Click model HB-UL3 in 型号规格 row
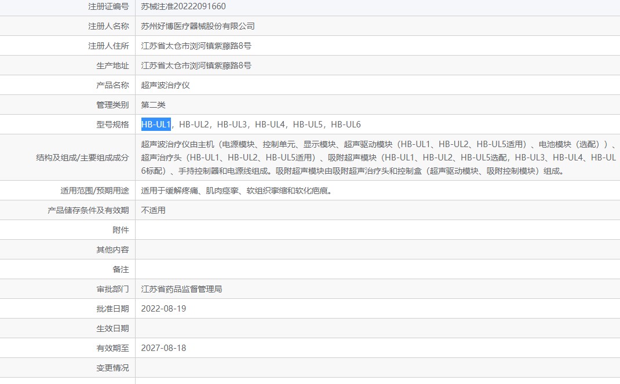620x384 pixels. point(232,125)
